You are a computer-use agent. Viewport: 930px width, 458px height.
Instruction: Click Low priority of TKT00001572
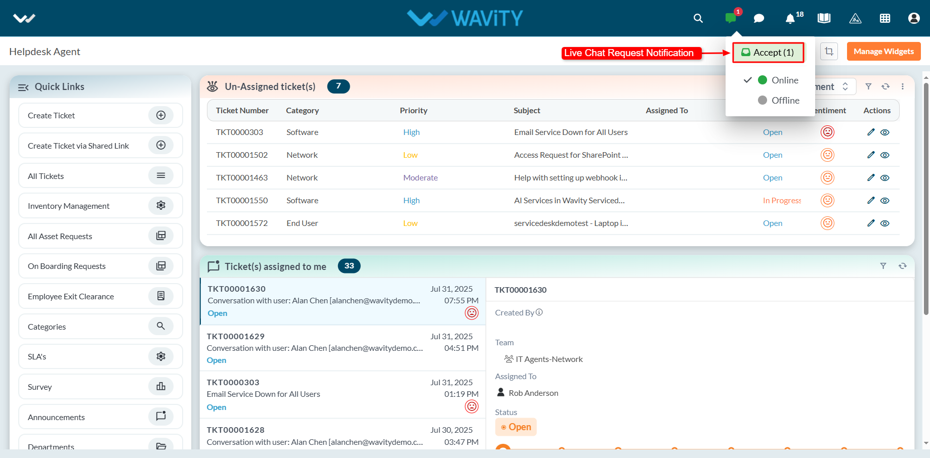pyautogui.click(x=410, y=223)
